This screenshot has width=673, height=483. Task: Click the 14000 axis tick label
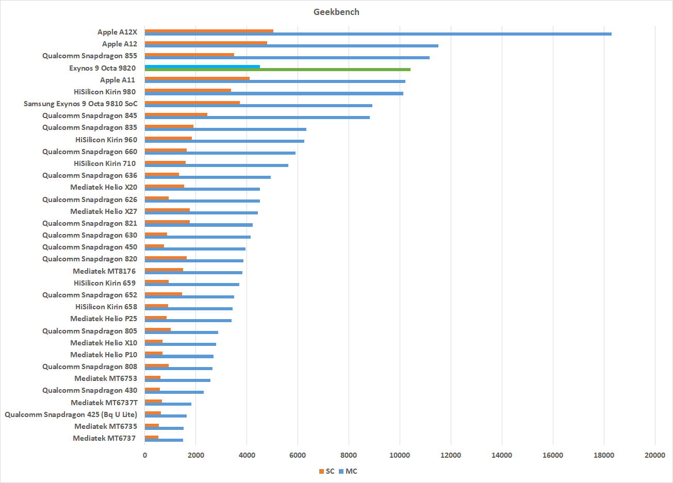coord(502,455)
